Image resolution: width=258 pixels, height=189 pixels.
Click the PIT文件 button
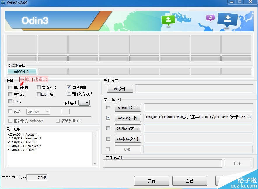[120, 89]
